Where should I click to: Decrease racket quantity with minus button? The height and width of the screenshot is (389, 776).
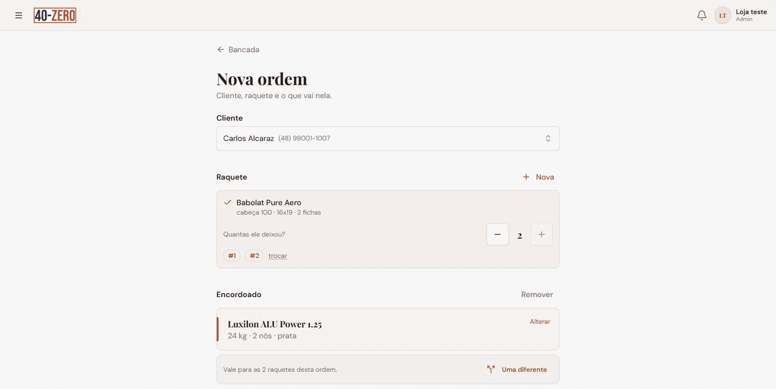coord(498,235)
